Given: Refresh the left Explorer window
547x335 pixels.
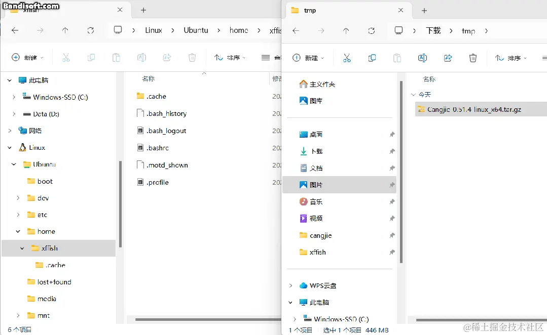Looking at the screenshot, I should click(91, 30).
